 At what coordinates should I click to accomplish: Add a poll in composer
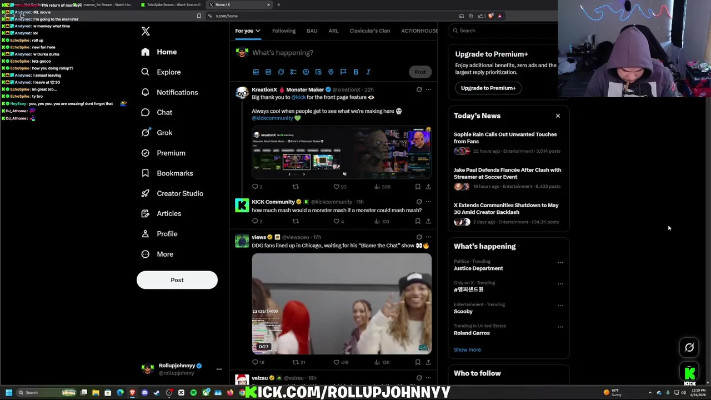coord(293,72)
